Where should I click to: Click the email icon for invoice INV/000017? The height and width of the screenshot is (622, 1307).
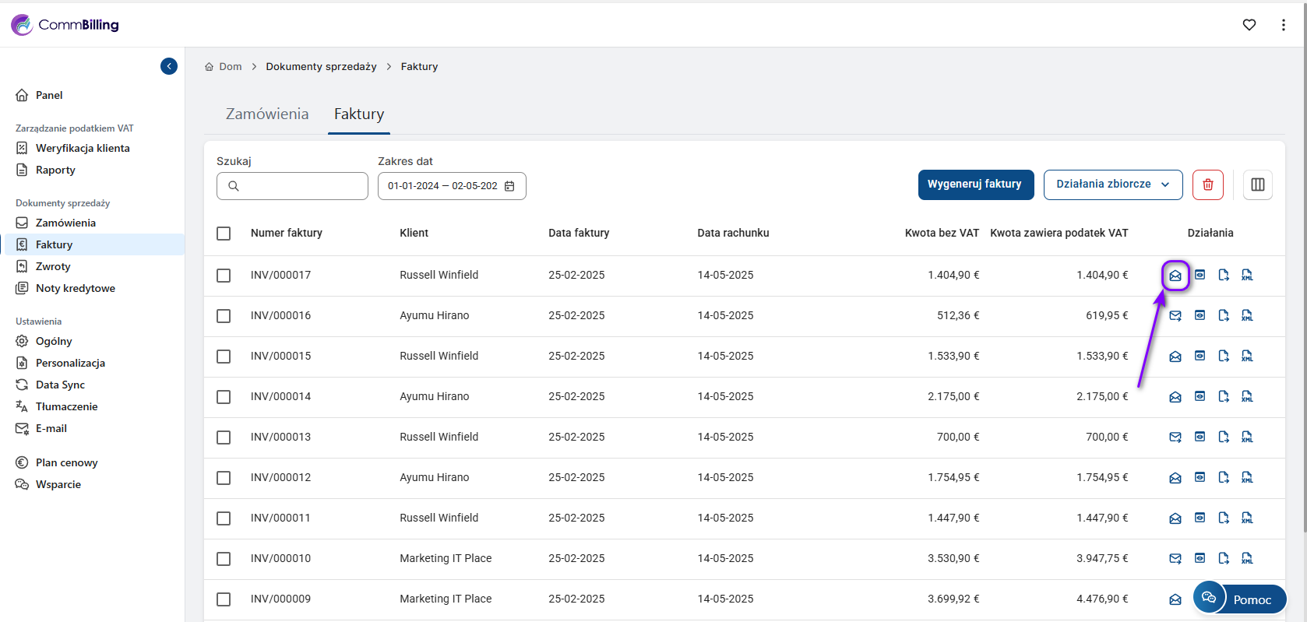(x=1175, y=276)
